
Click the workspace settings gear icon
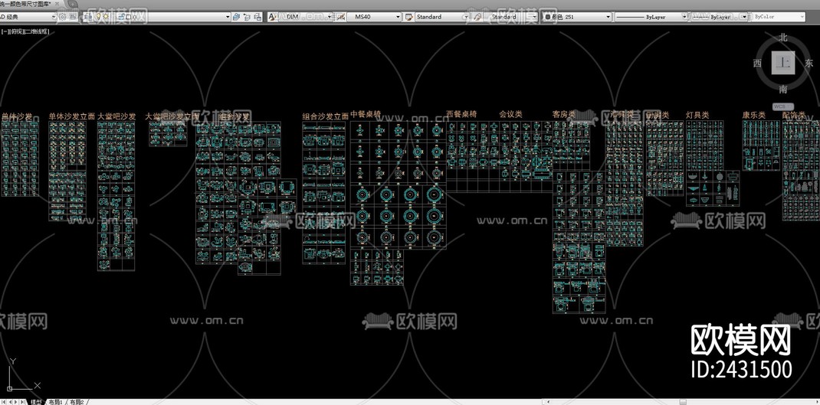62,17
